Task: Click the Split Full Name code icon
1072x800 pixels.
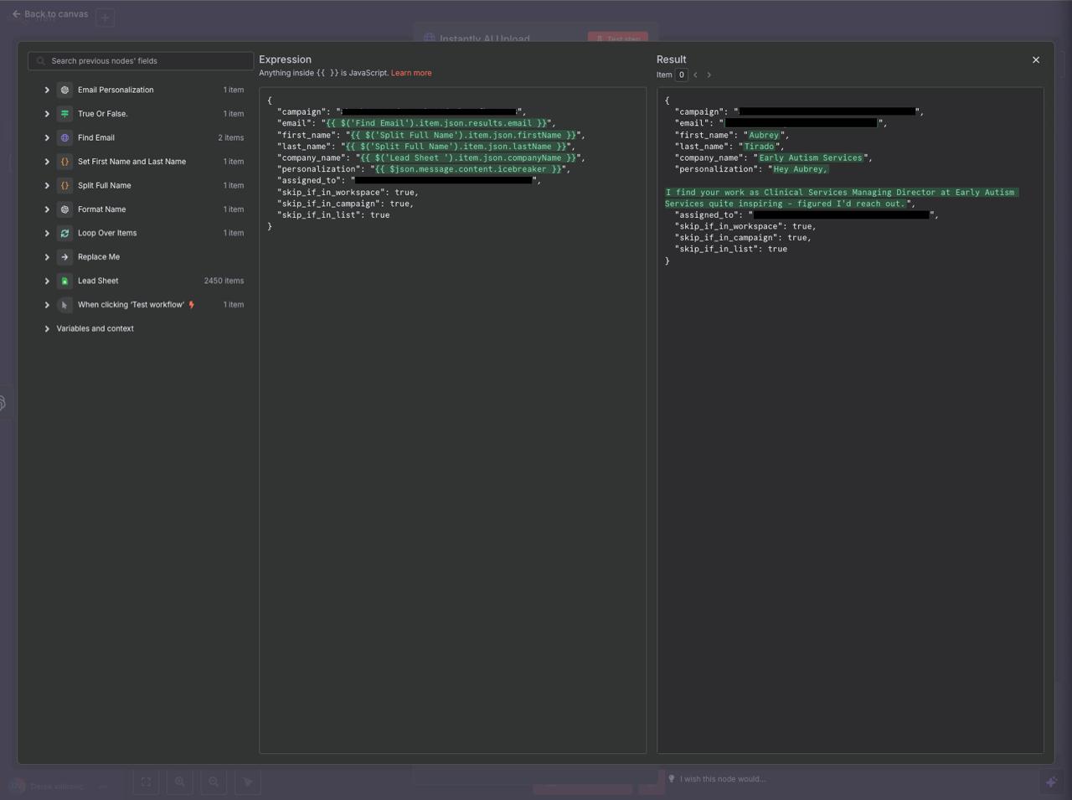Action: (64, 185)
